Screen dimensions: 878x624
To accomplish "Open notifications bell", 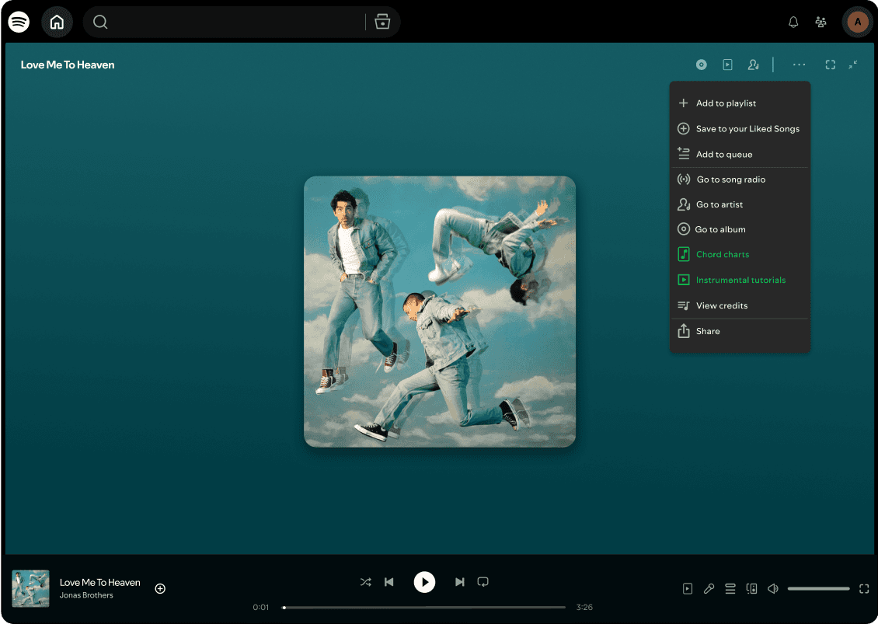I will (x=793, y=22).
